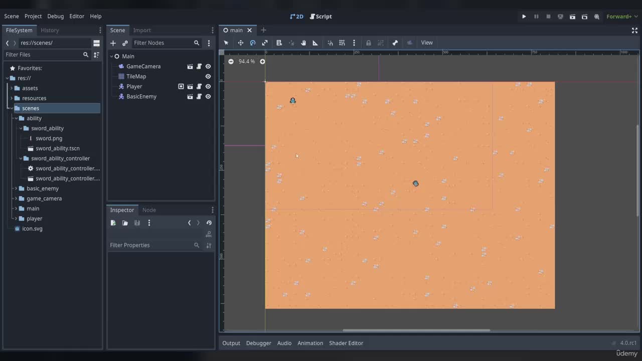Select the Ruler mode tool
Image resolution: width=642 pixels, height=361 pixels.
315,43
